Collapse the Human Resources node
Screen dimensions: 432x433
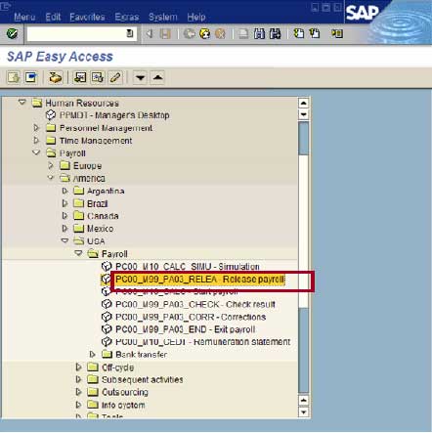[22, 103]
